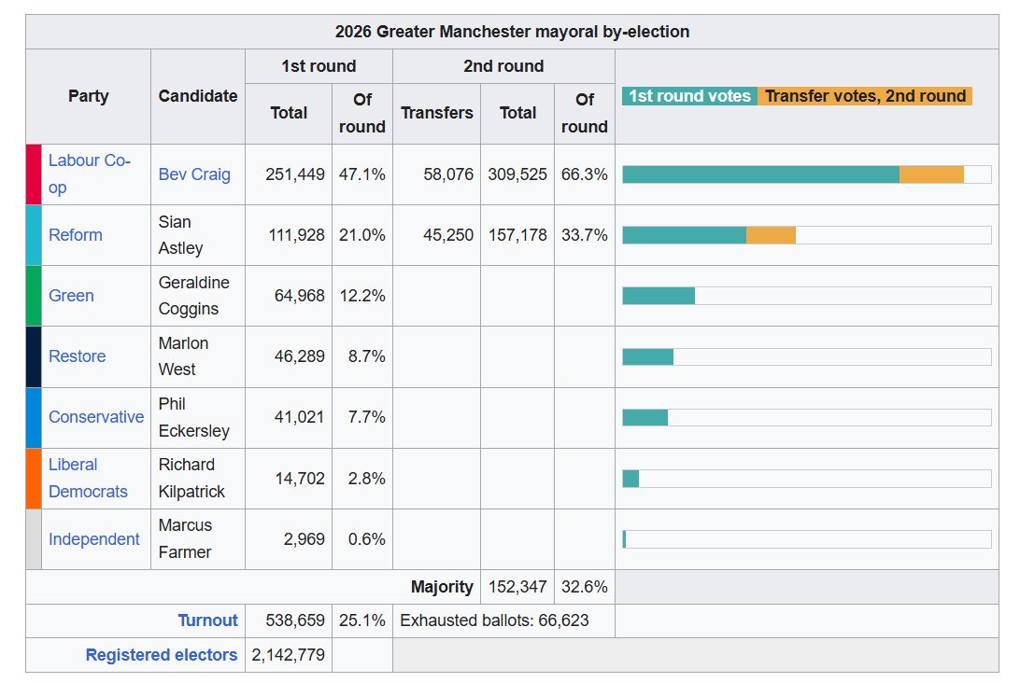
Task: Click the green Green party color cell
Action: coord(34,296)
